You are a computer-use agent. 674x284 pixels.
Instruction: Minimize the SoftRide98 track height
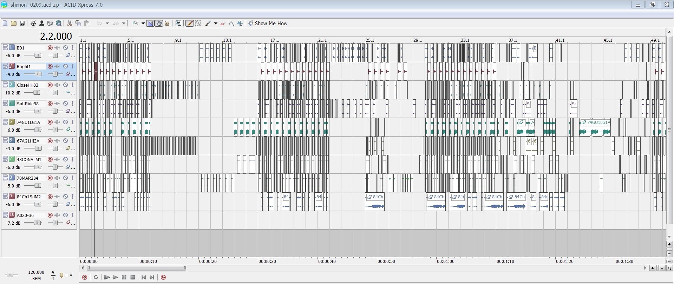point(5,102)
